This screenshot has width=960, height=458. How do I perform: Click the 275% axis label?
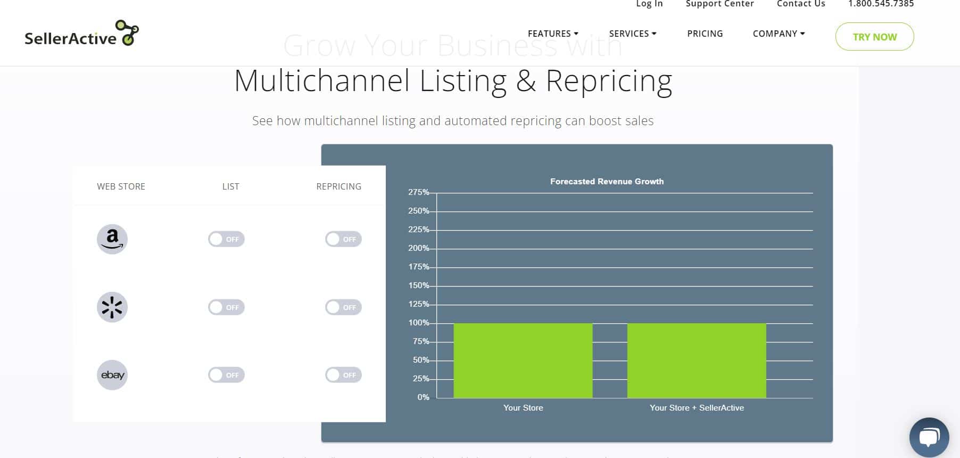point(418,192)
